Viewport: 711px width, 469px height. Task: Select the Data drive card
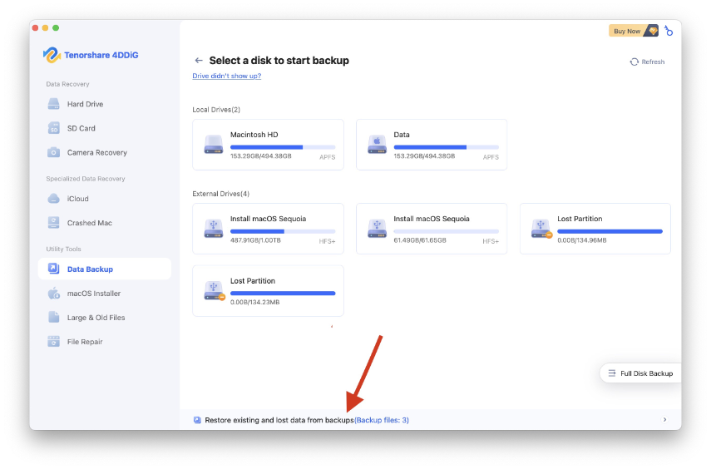[432, 145]
